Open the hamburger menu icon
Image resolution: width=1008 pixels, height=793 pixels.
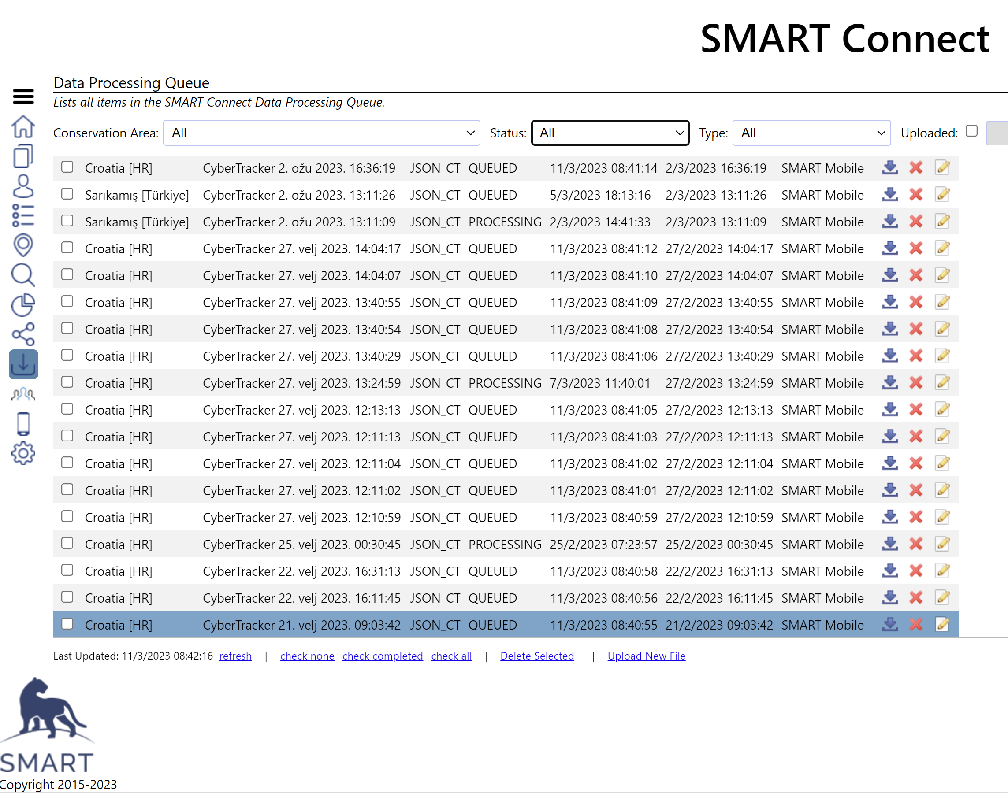point(23,96)
